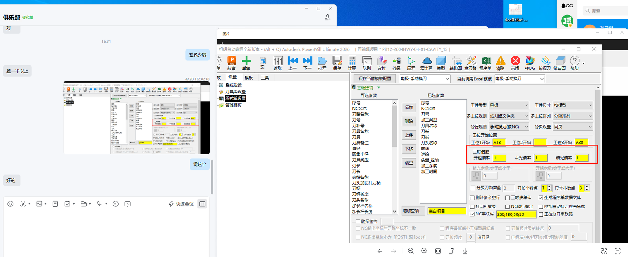Image resolution: width=628 pixels, height=257 pixels.
Task: Open the 工件类型 dropdown
Action: [x=509, y=105]
